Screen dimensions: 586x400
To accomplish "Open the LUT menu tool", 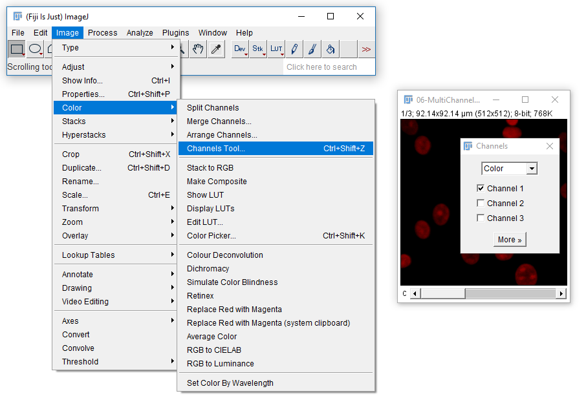I will [x=276, y=49].
